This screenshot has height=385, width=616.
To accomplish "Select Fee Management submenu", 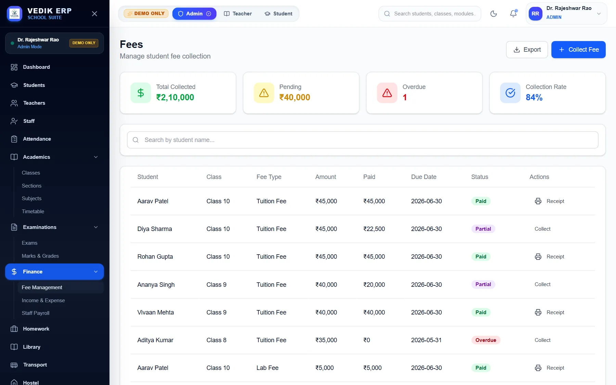I will coord(61,287).
